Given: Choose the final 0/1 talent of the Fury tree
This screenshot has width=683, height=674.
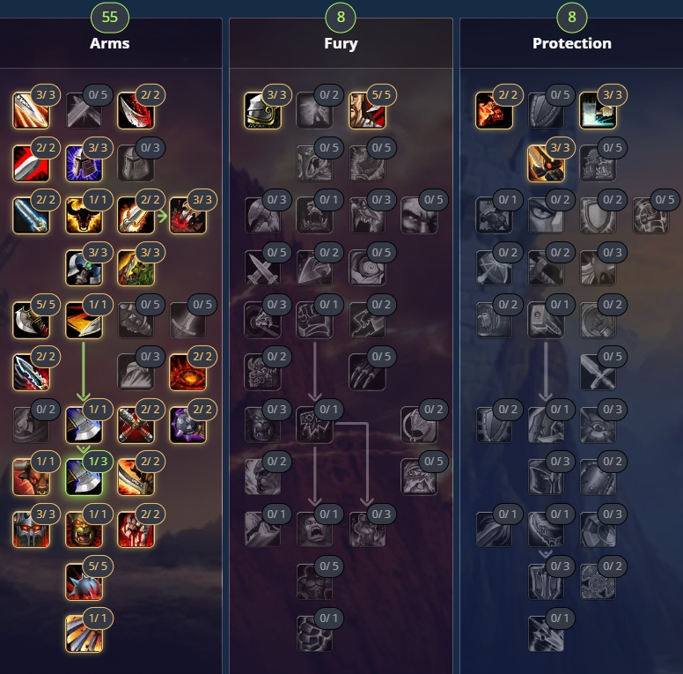Looking at the screenshot, I should pos(314,633).
